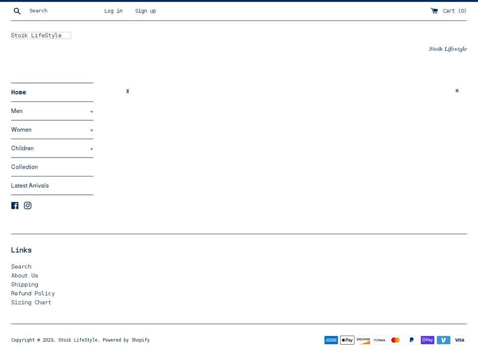Viewport: 478px width, 358px height.
Task: Open the Sign up page
Action: tap(145, 11)
